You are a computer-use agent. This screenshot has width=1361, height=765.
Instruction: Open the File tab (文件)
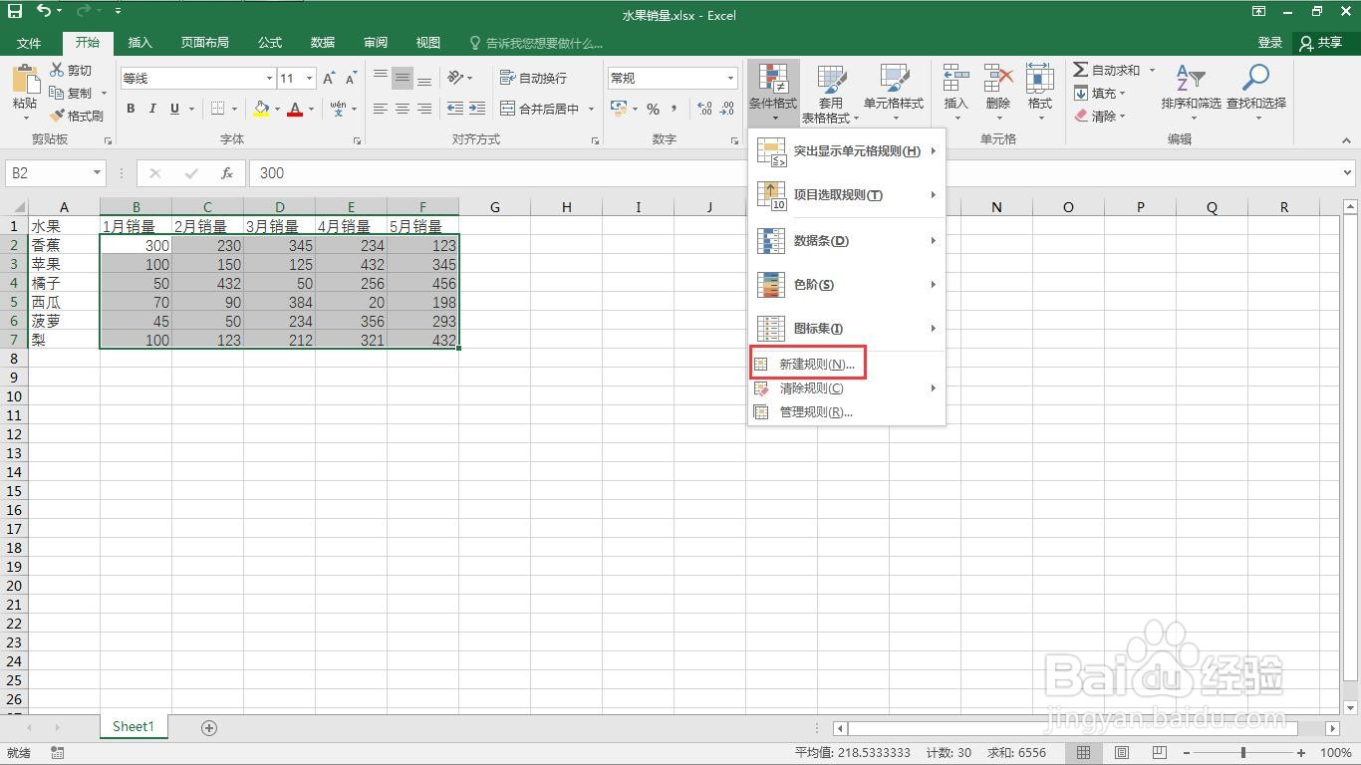tap(29, 43)
